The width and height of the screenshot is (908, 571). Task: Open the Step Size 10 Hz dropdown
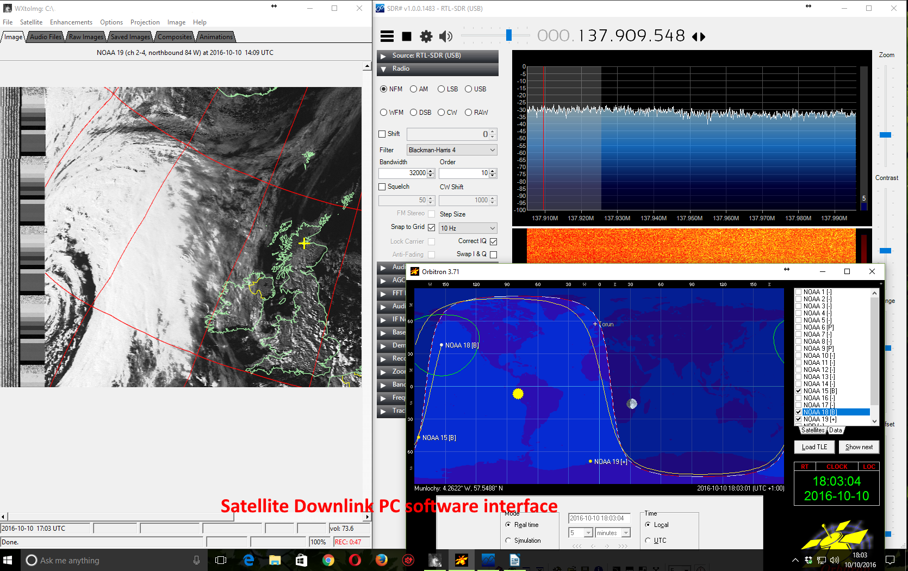point(468,228)
